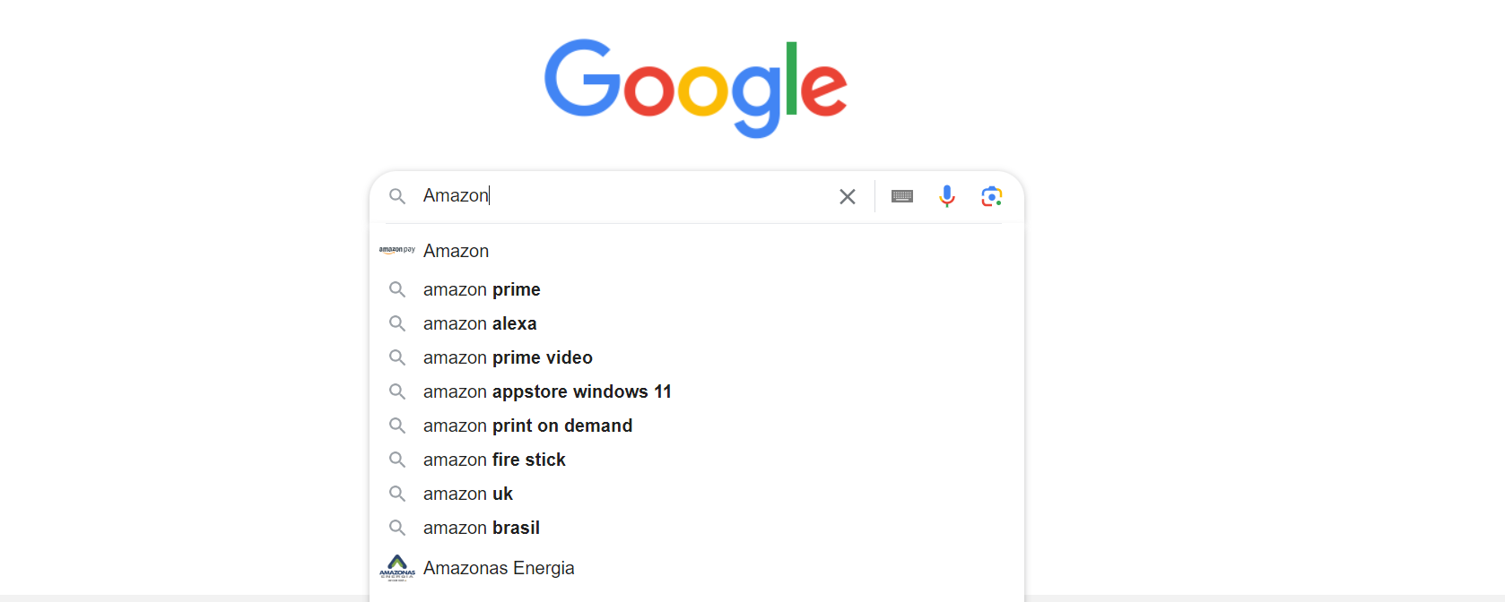Image resolution: width=1505 pixels, height=602 pixels.
Task: Select the amazon fire stick suggestion
Action: (x=494, y=460)
